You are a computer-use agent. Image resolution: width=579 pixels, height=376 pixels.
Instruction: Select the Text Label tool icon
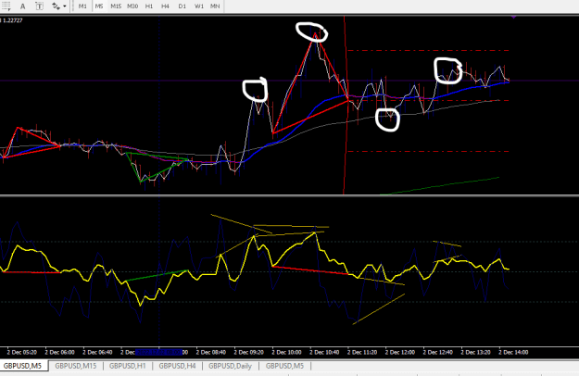(x=39, y=6)
